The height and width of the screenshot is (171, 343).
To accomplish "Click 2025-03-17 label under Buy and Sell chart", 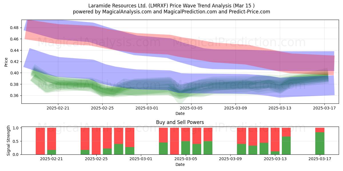I will (x=320, y=159).
